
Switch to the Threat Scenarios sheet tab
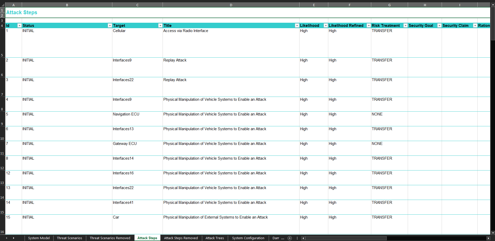pos(69,238)
